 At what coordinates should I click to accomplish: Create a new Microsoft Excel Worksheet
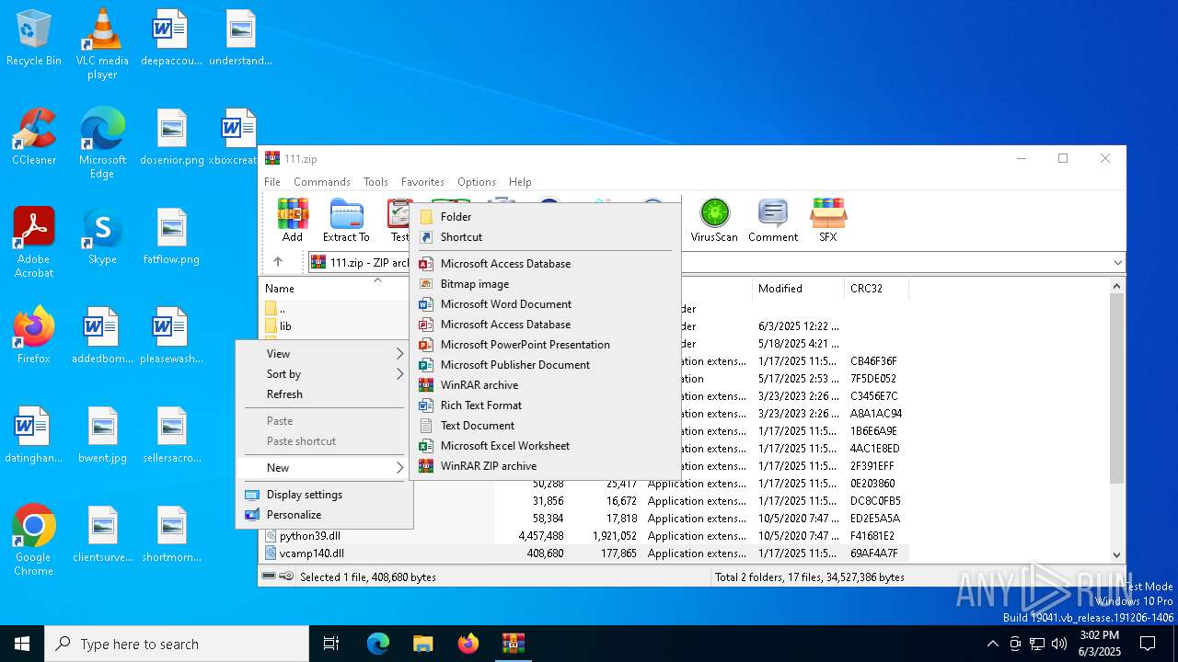click(545, 446)
